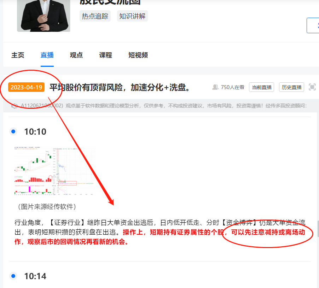Click the fullscreen expand icon
The height and width of the screenshot is (288, 319).
click(312, 87)
